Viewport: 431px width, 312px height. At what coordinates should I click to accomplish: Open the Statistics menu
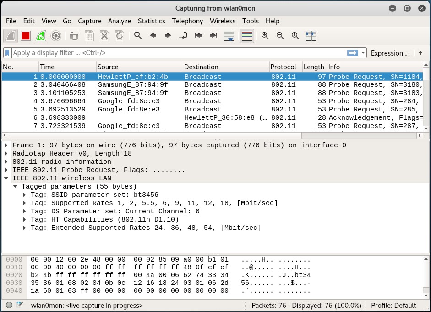pyautogui.click(x=152, y=21)
